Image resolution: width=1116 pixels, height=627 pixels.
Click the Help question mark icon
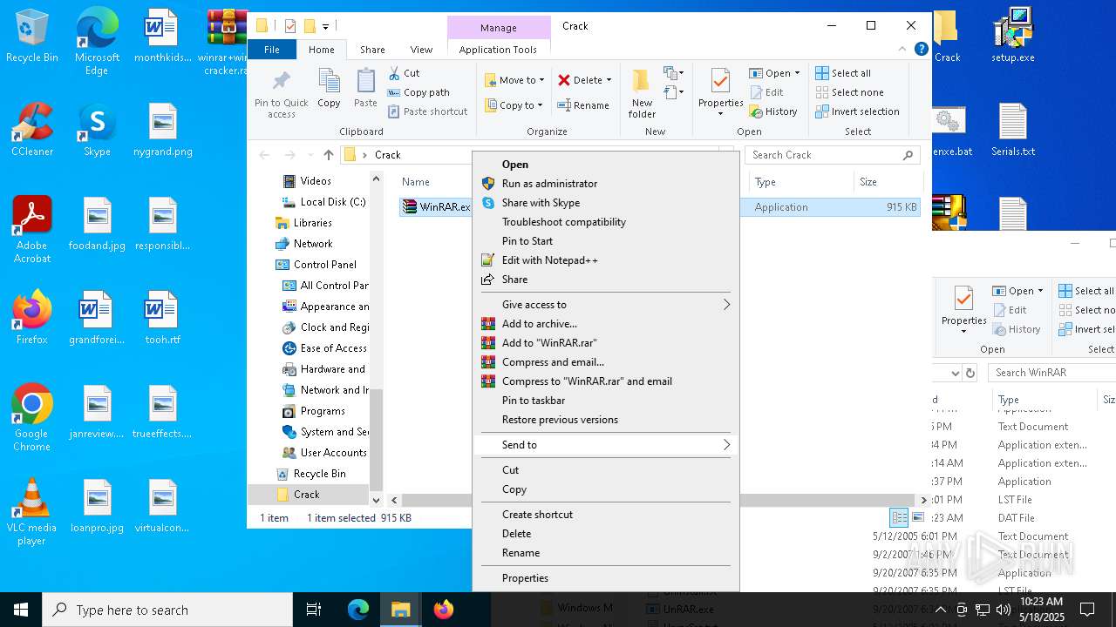(921, 50)
